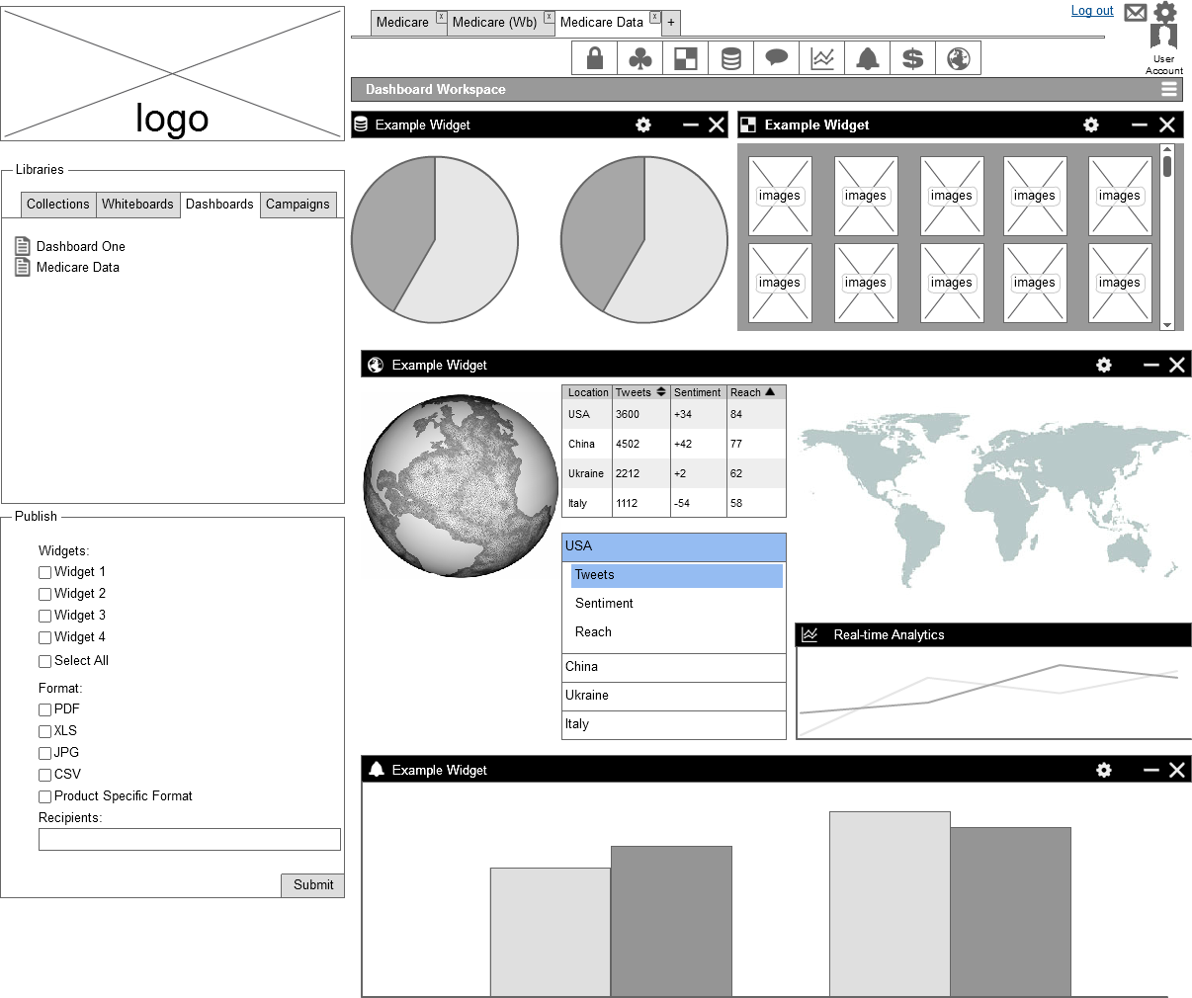1192x998 pixels.
Task: Open the dollar finance toolbar icon
Action: (x=911, y=57)
